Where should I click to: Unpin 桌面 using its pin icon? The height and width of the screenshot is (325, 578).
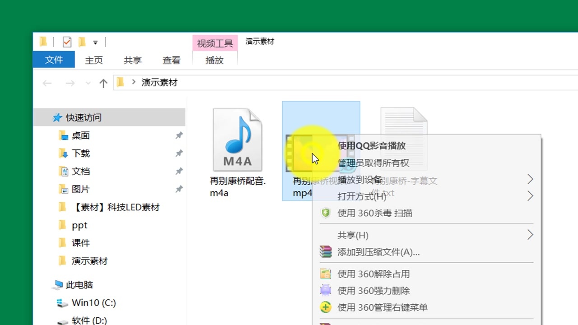(x=179, y=135)
